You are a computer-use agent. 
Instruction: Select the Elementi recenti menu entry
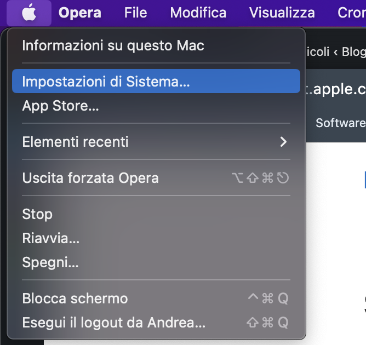[156, 142]
